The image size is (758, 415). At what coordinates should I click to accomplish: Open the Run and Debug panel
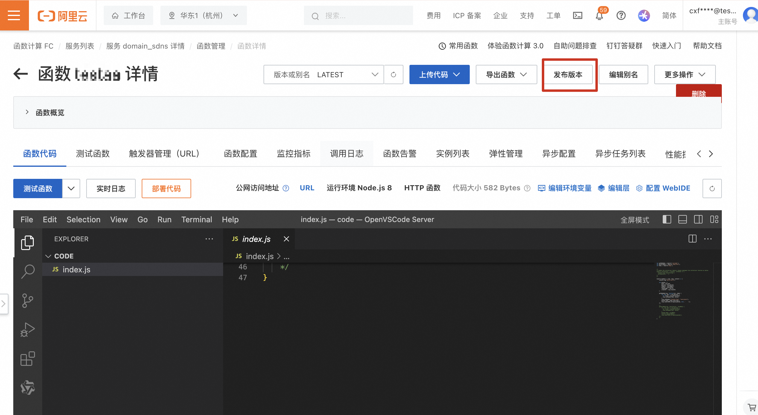click(28, 329)
